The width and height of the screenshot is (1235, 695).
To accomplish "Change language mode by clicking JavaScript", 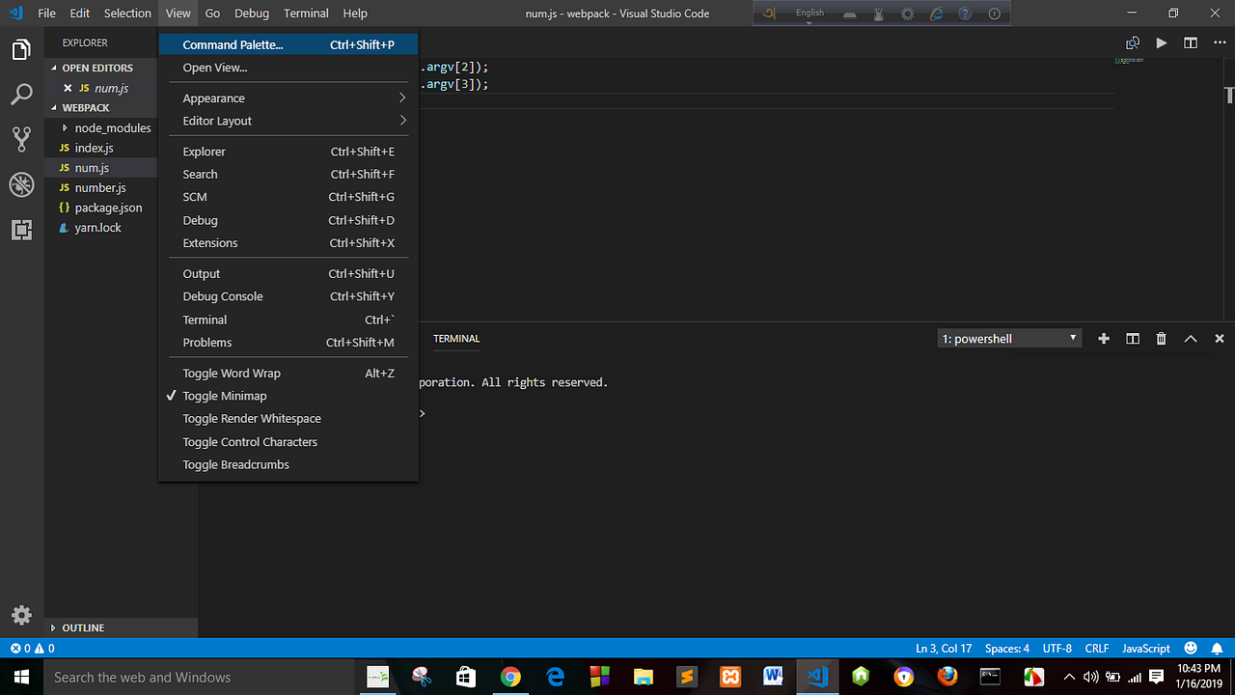I will click(x=1145, y=648).
